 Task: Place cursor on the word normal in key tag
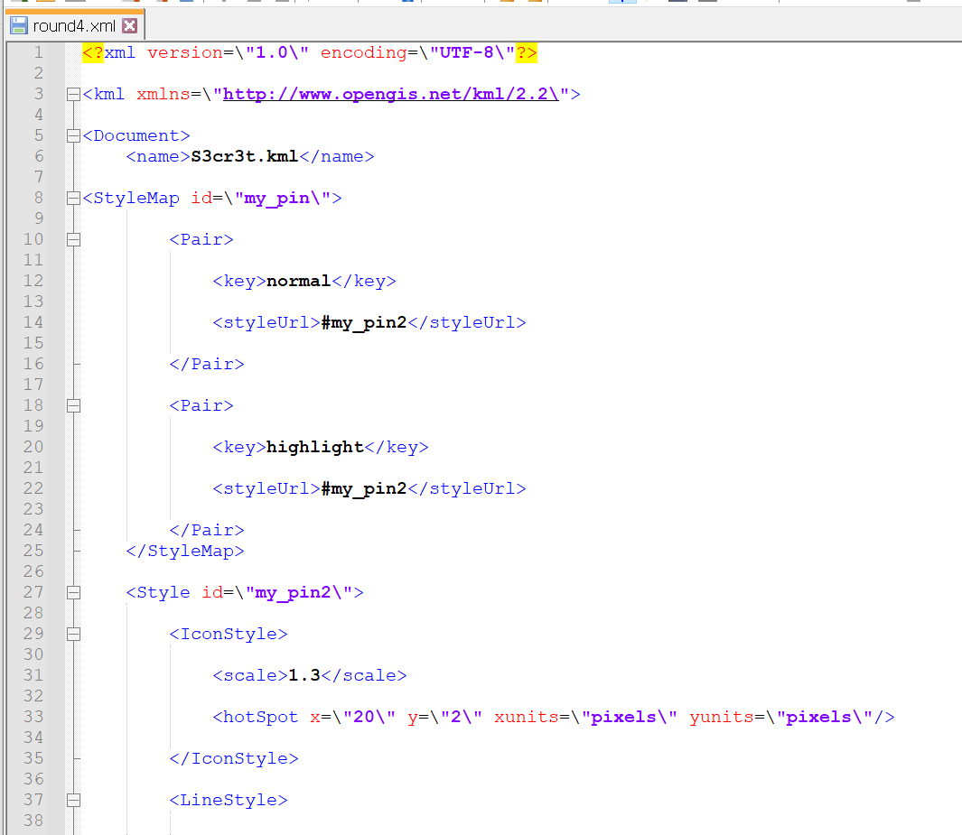[x=299, y=282]
